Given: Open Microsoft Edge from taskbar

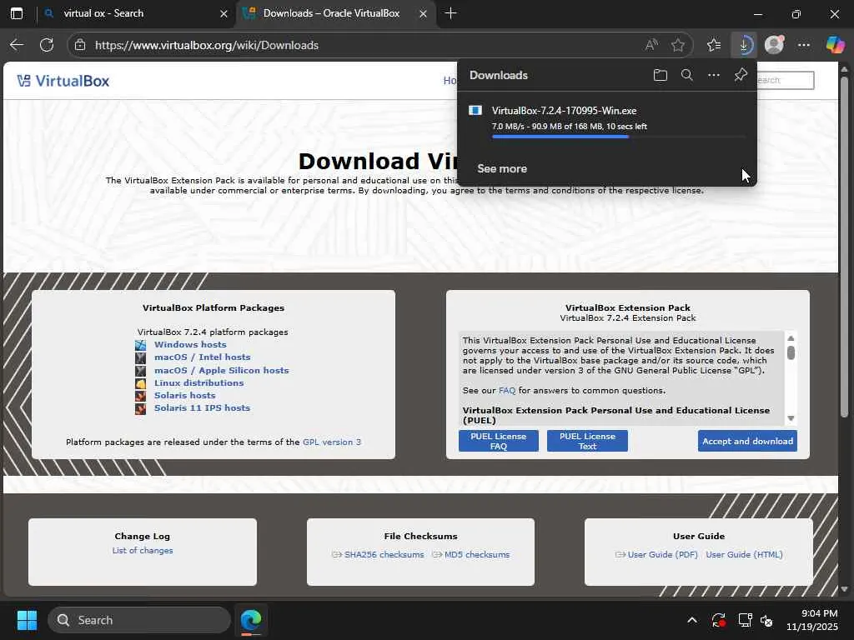Looking at the screenshot, I should click(x=251, y=620).
